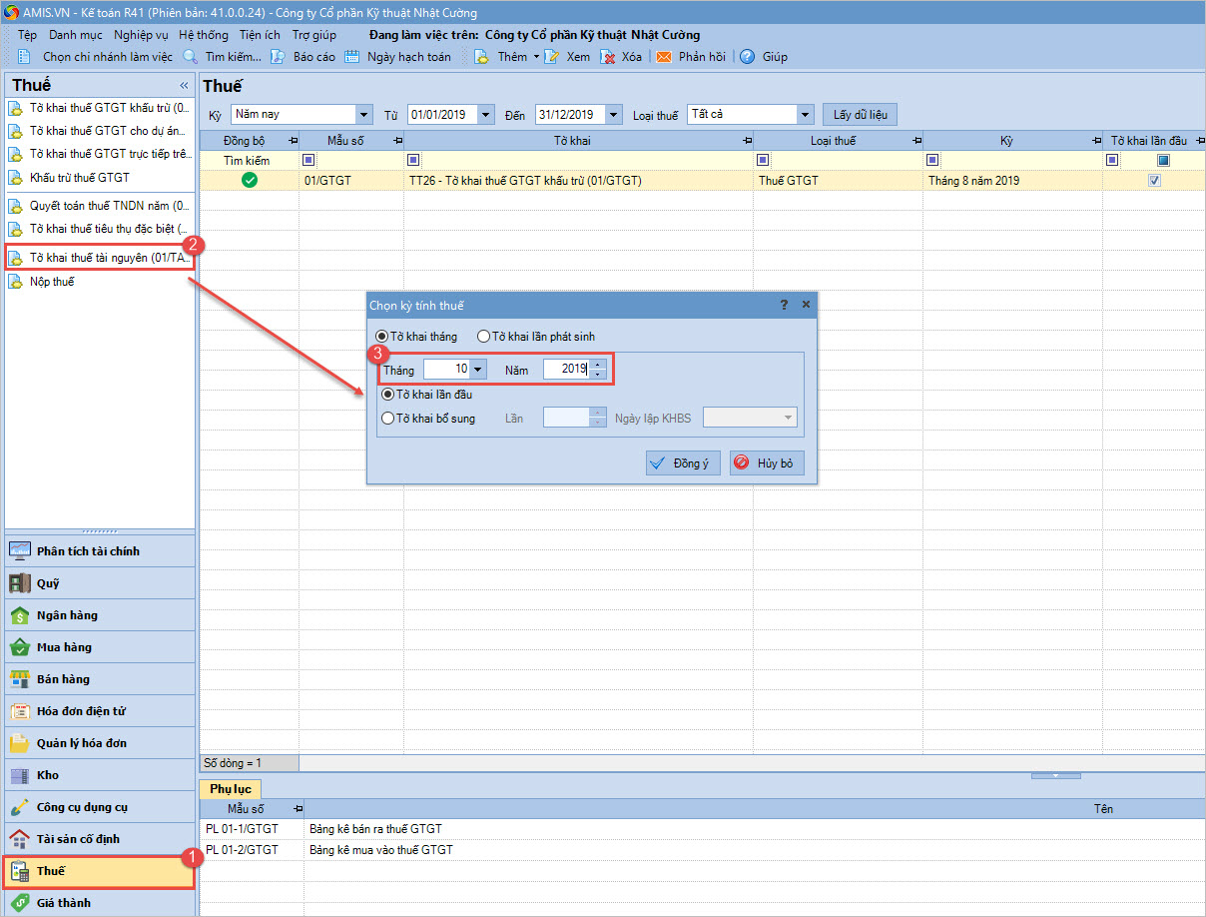Screen dimensions: 1206x917
Task: Click the Xóa delete icon in toolbar
Action: tap(608, 57)
